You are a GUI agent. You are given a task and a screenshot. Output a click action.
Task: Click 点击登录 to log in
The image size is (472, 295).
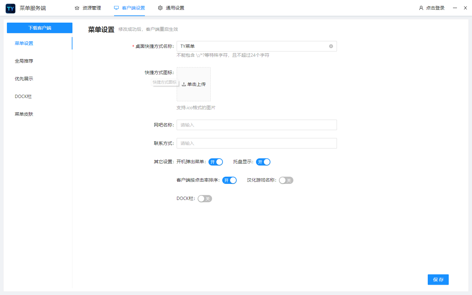click(x=435, y=8)
